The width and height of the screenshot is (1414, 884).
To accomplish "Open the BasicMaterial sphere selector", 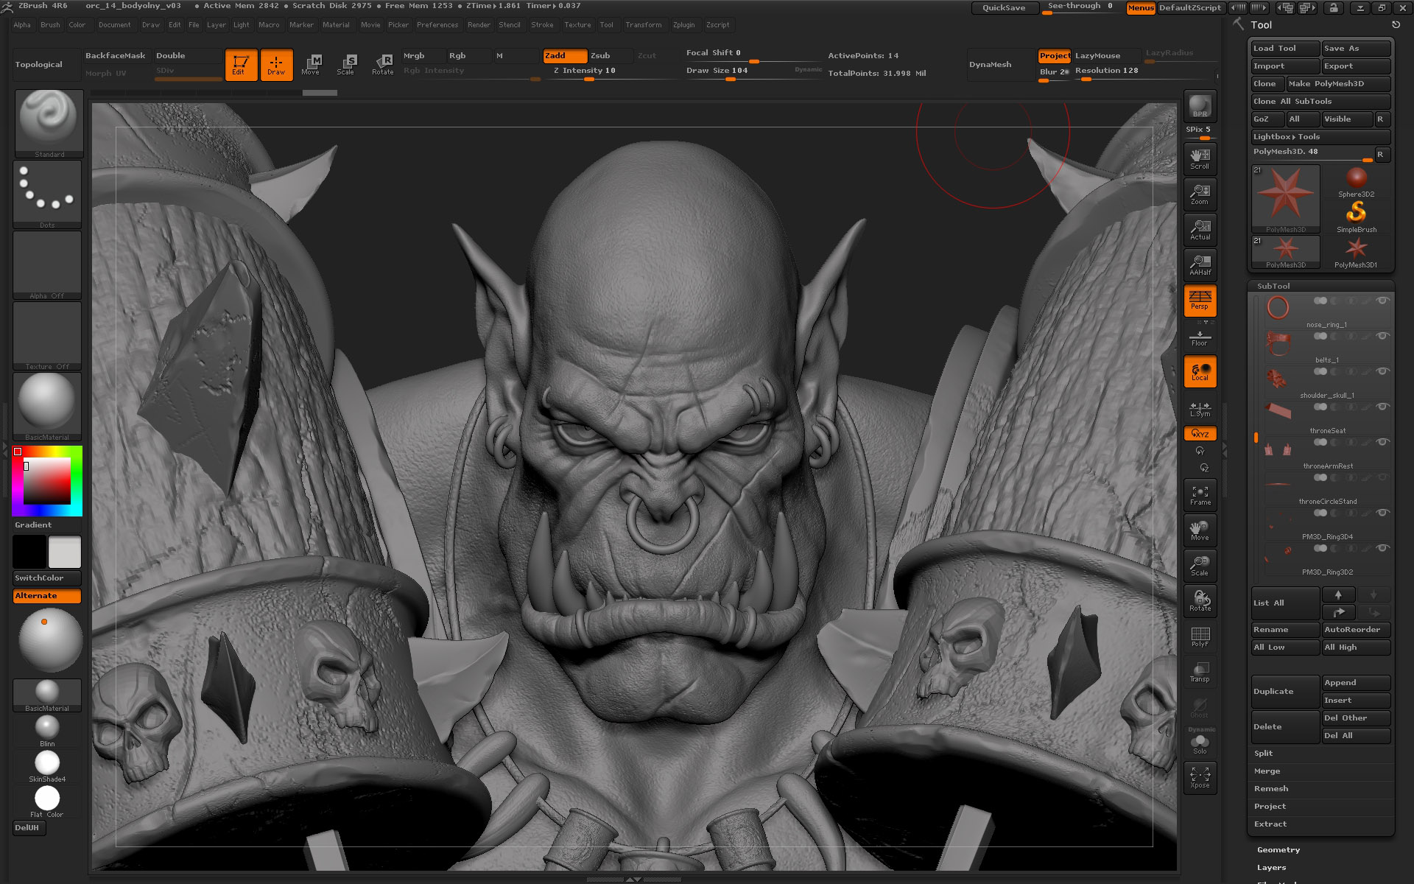I will pos(47,407).
